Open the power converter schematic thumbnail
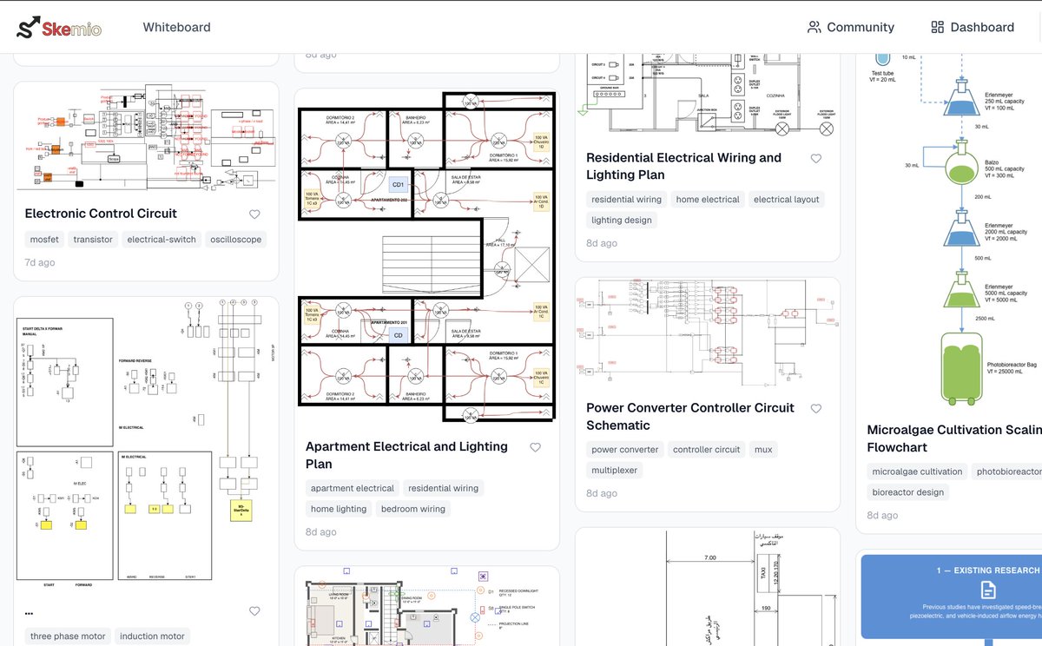1042x646 pixels. pyautogui.click(x=708, y=333)
